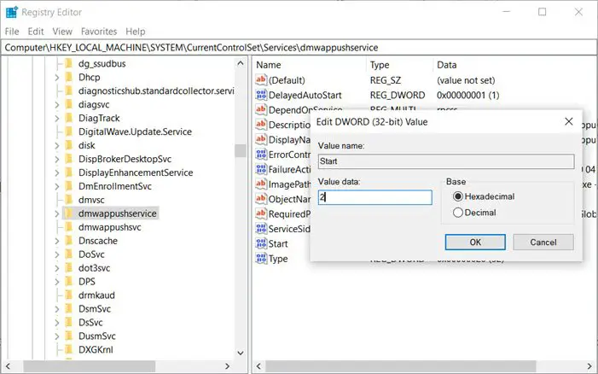Click the string icon for ImagePath value
This screenshot has height=374, width=598.
(261, 184)
